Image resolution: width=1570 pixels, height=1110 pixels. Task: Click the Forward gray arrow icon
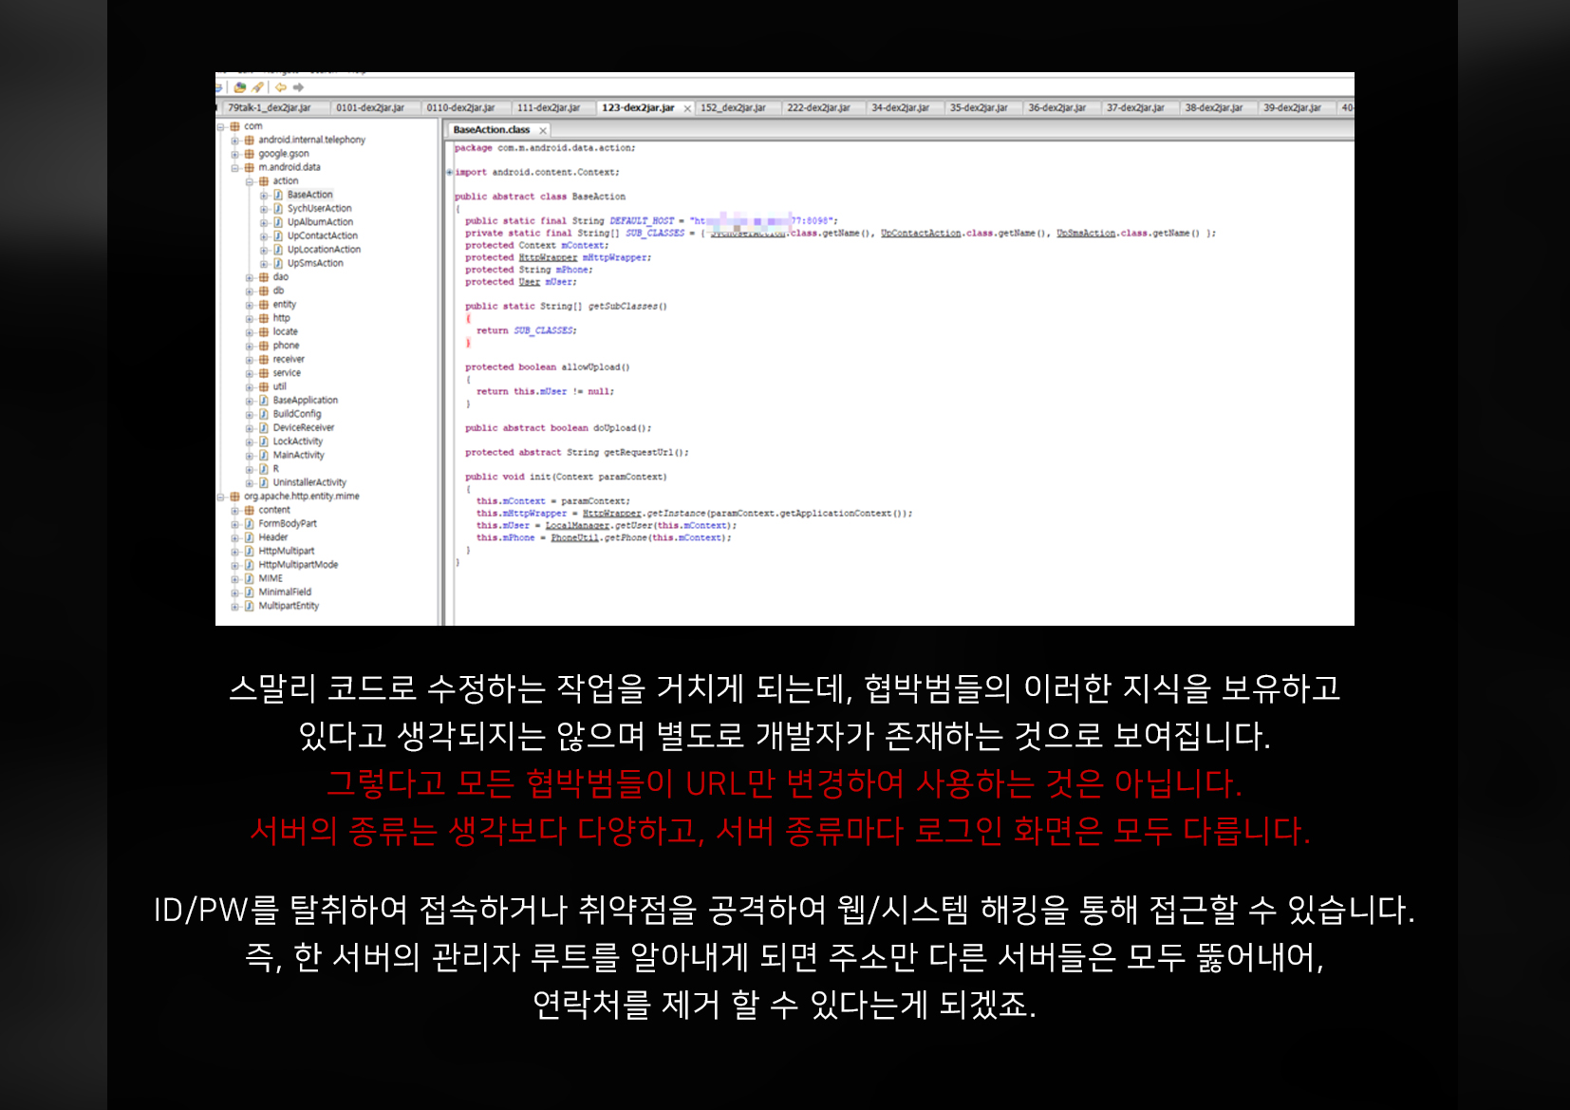pyautogui.click(x=298, y=87)
